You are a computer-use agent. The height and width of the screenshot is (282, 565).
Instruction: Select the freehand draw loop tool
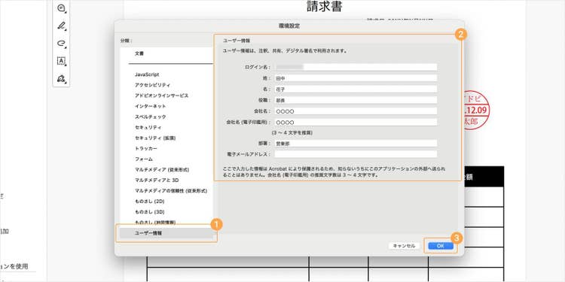point(61,44)
